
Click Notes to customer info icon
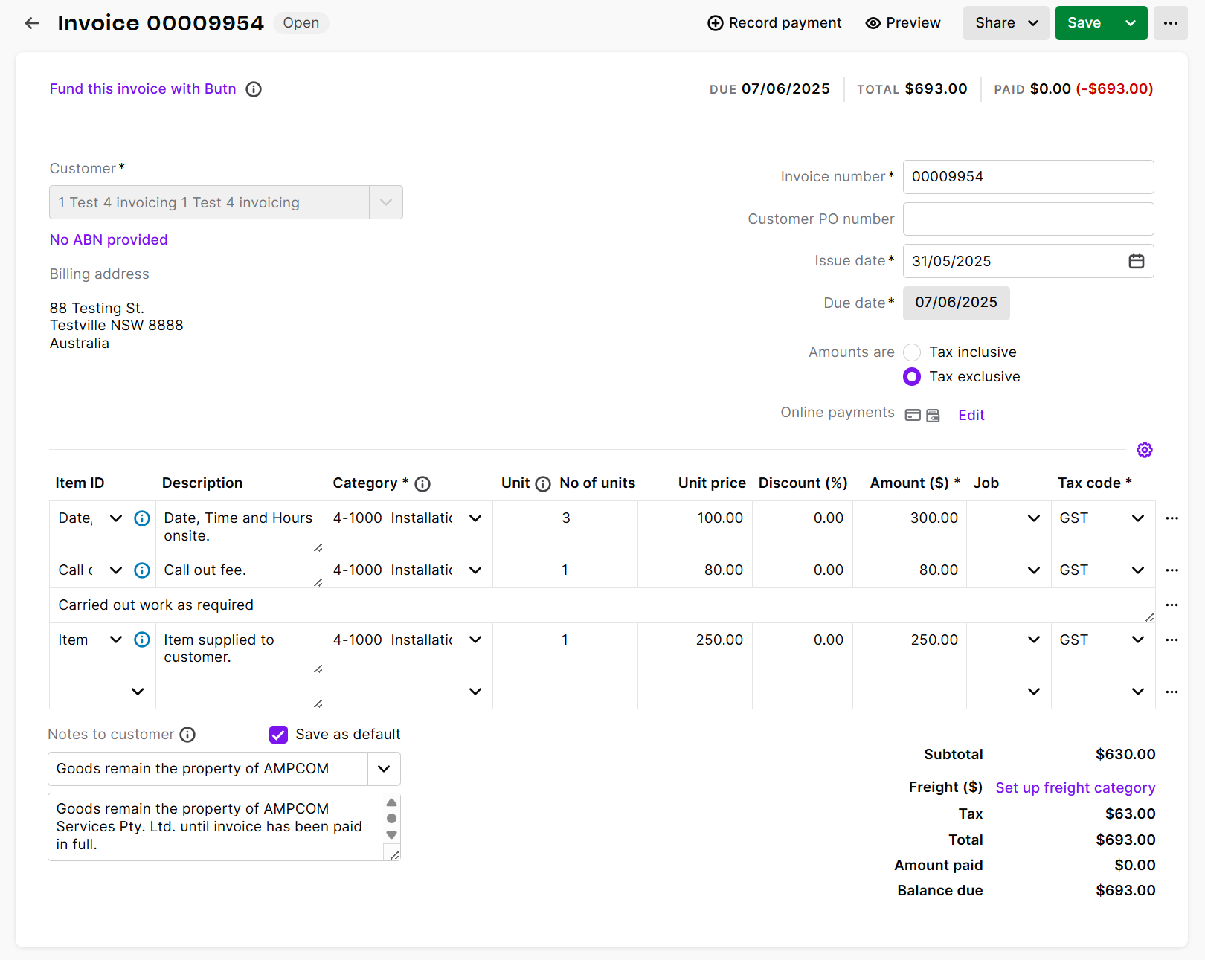(x=188, y=735)
